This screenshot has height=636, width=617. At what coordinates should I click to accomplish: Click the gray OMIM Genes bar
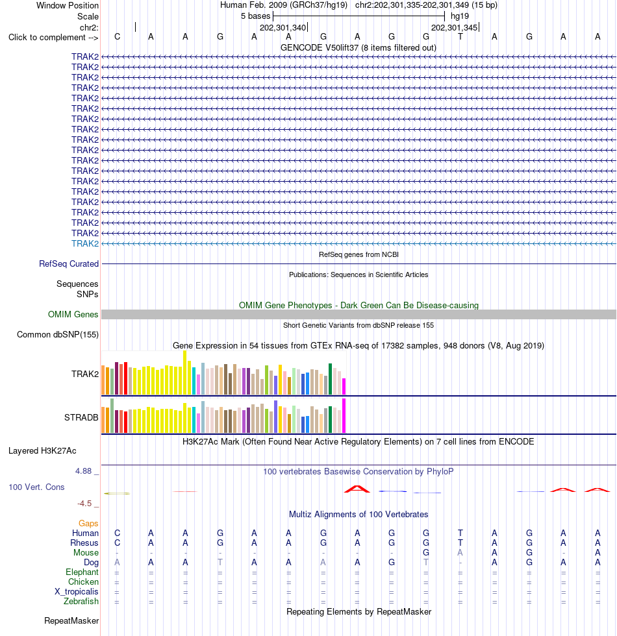(359, 314)
